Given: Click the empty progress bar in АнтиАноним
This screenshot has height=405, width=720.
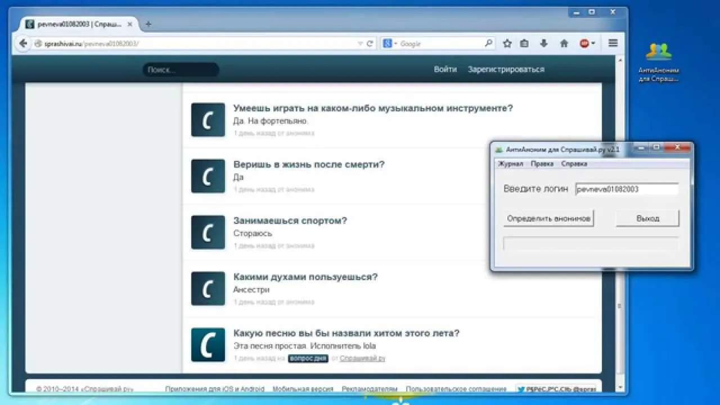Looking at the screenshot, I should [x=591, y=244].
